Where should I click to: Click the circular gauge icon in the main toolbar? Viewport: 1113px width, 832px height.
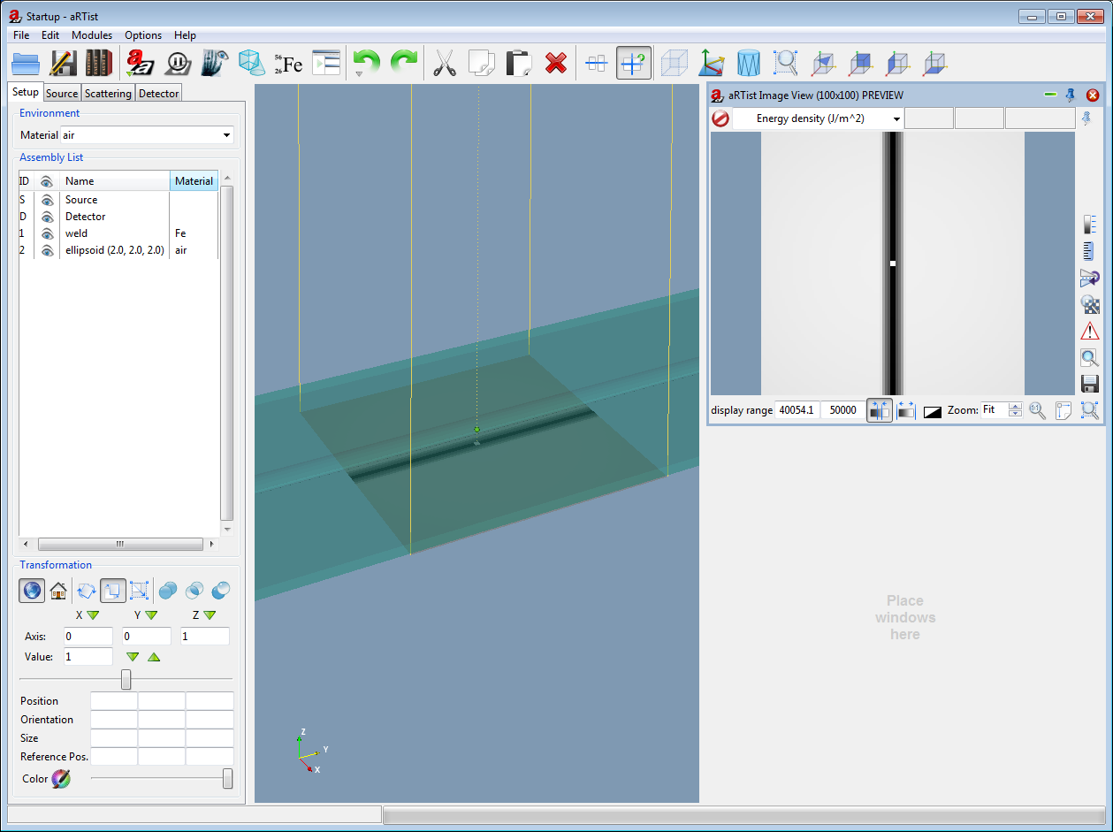(x=178, y=64)
